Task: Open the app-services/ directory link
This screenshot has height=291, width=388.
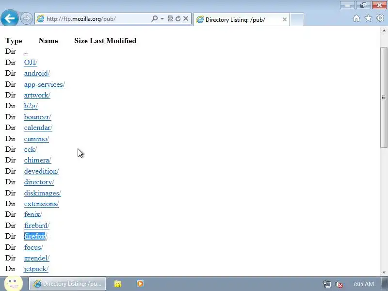Action: coord(45,84)
